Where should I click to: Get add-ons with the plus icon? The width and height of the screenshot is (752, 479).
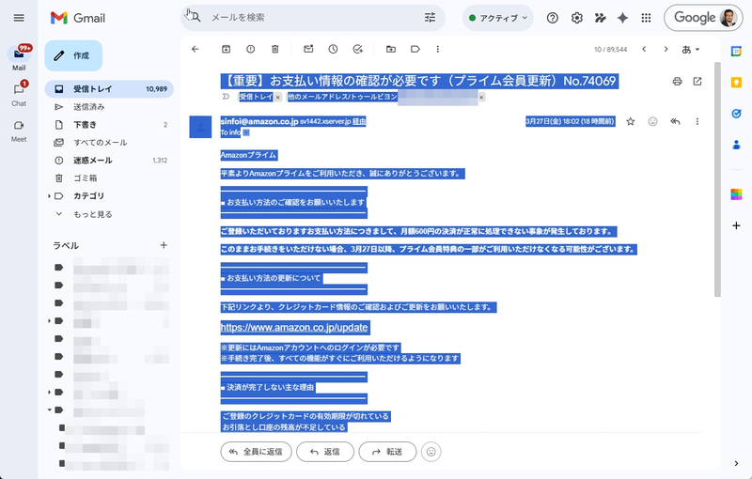coord(736,225)
